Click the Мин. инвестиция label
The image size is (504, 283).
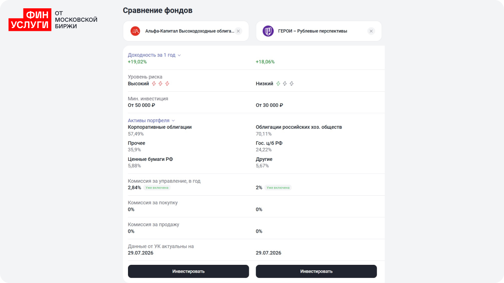click(x=148, y=98)
